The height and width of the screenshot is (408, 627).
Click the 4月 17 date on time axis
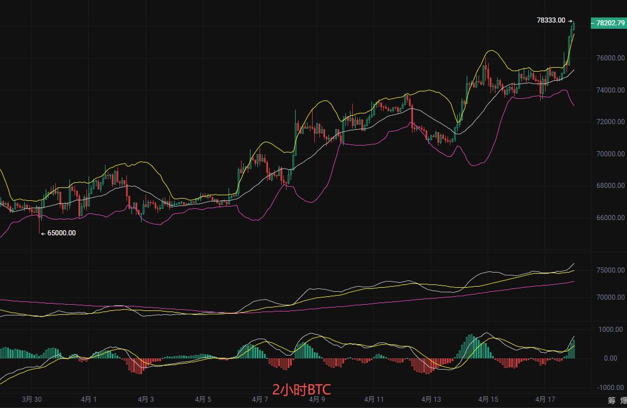(545, 399)
